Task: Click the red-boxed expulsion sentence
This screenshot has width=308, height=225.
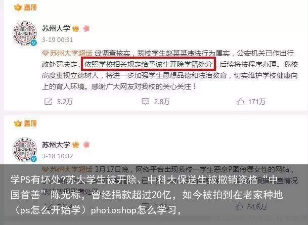Action: [149, 64]
